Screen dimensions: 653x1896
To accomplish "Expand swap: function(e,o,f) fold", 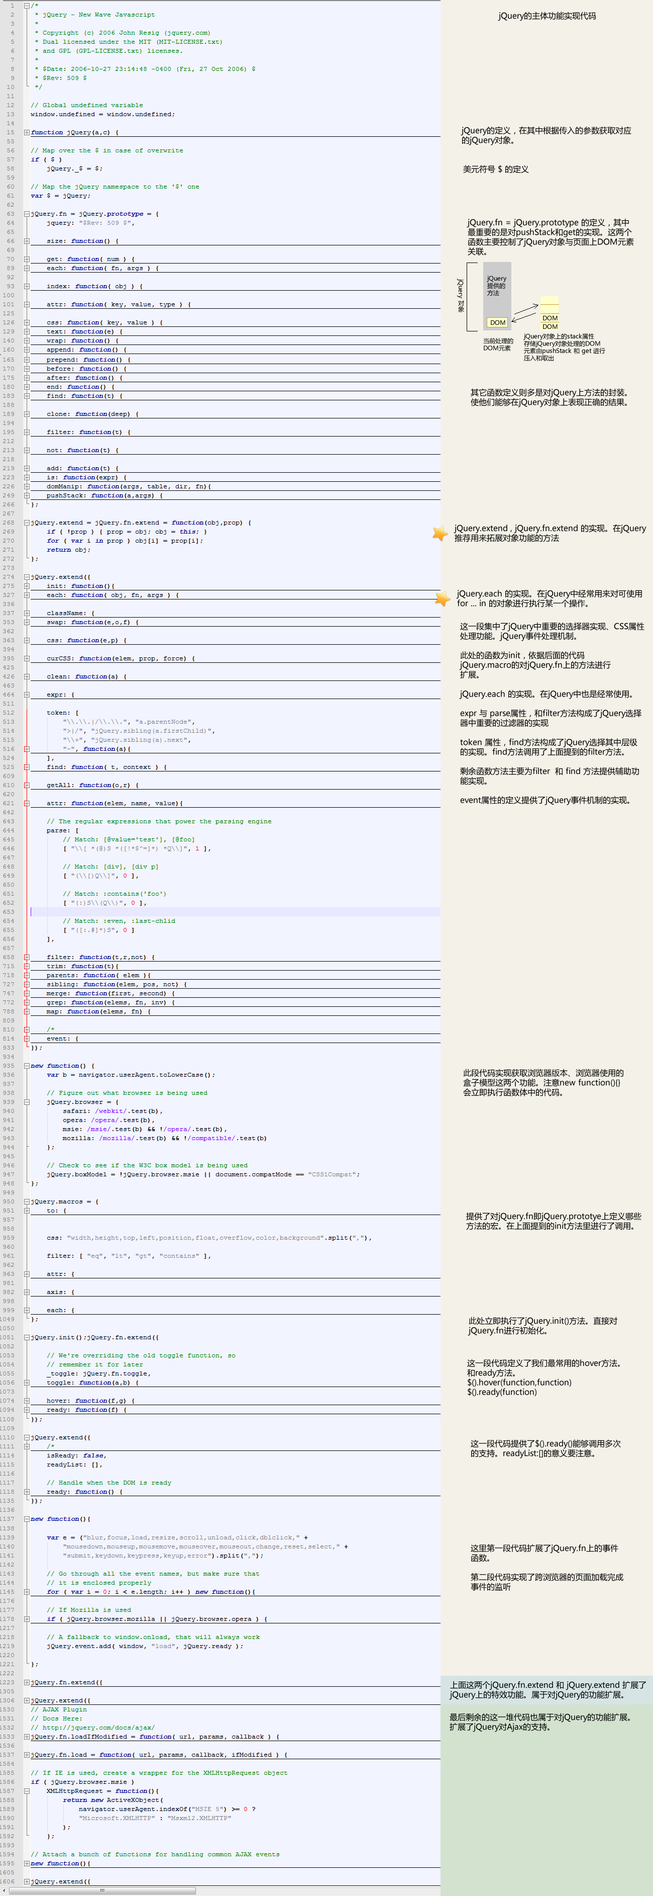I will tap(27, 623).
